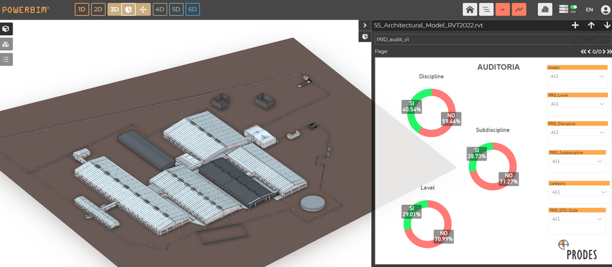Open the PRD_Discipline filter dropdown

point(577,133)
